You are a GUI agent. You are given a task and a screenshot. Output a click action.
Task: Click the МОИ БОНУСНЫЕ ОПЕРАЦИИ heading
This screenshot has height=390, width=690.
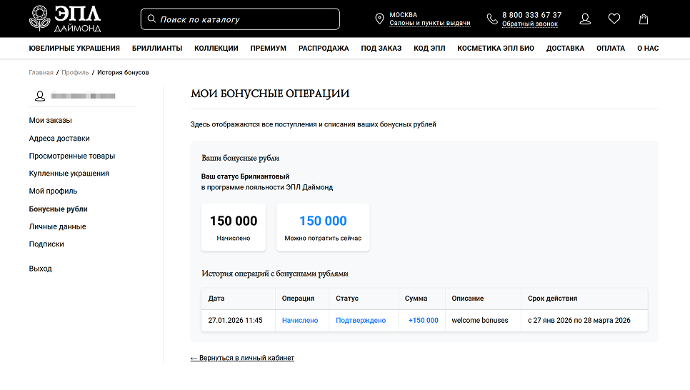pyautogui.click(x=270, y=94)
